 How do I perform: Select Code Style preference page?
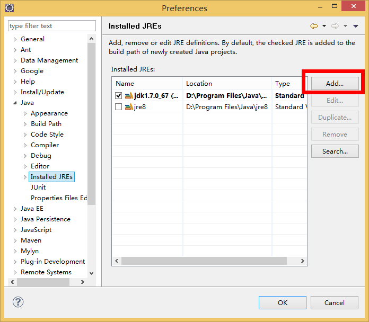click(x=47, y=135)
